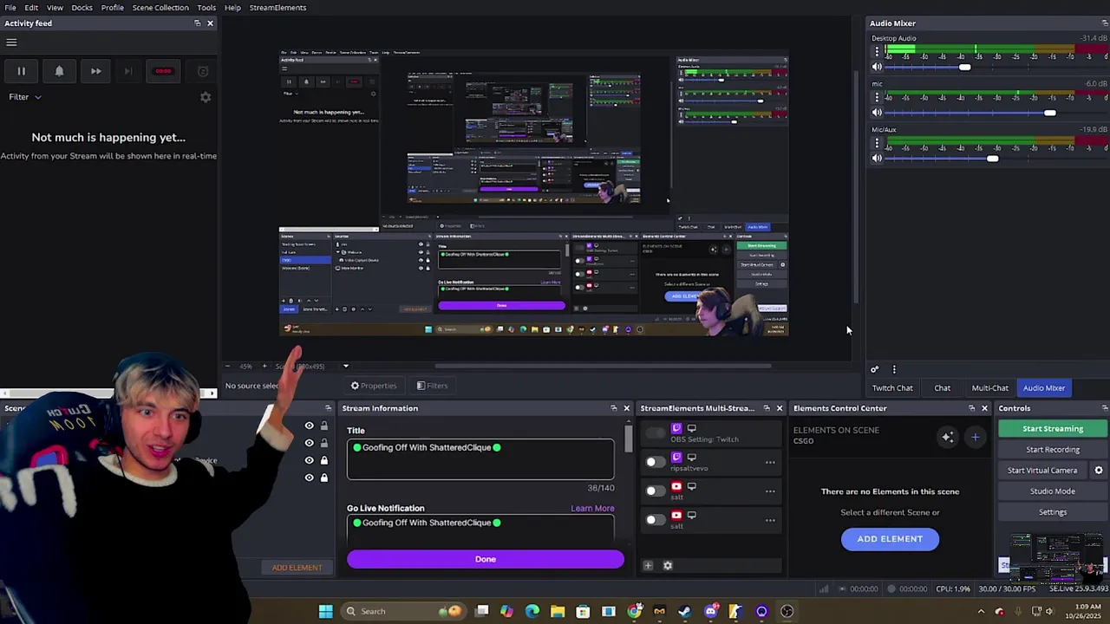Undock the Stream Information panel
Image resolution: width=1110 pixels, height=624 pixels.
[x=614, y=408]
